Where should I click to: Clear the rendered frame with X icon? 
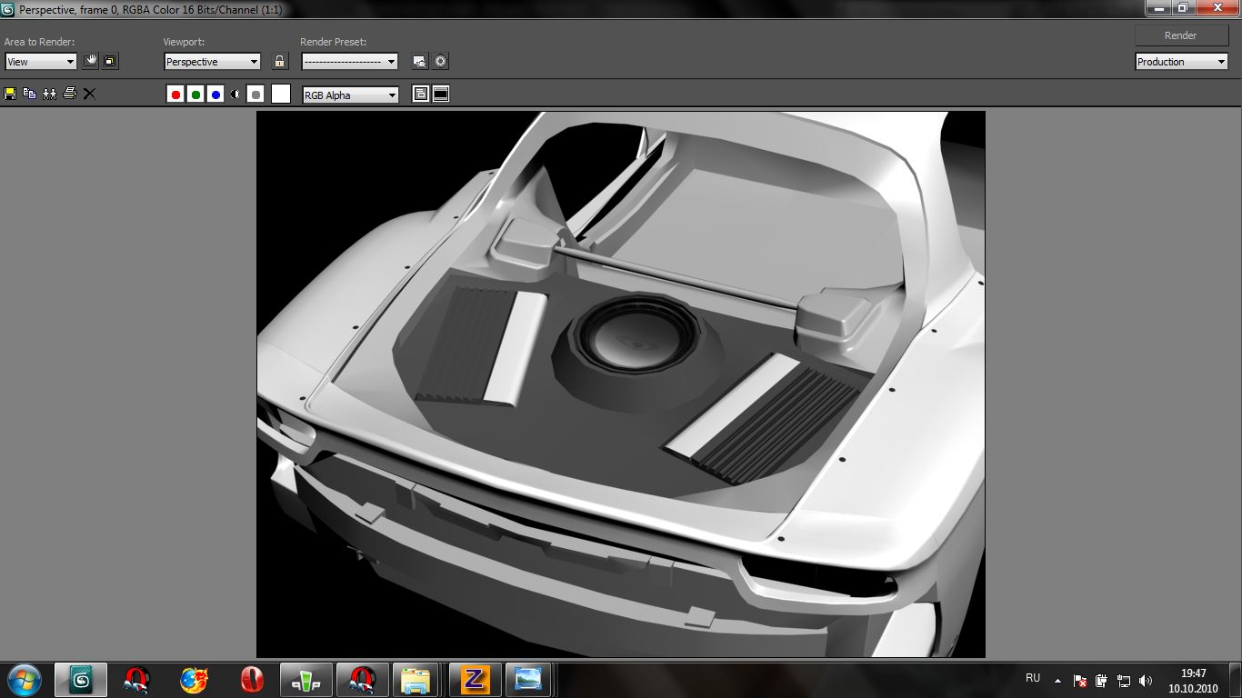(x=89, y=94)
